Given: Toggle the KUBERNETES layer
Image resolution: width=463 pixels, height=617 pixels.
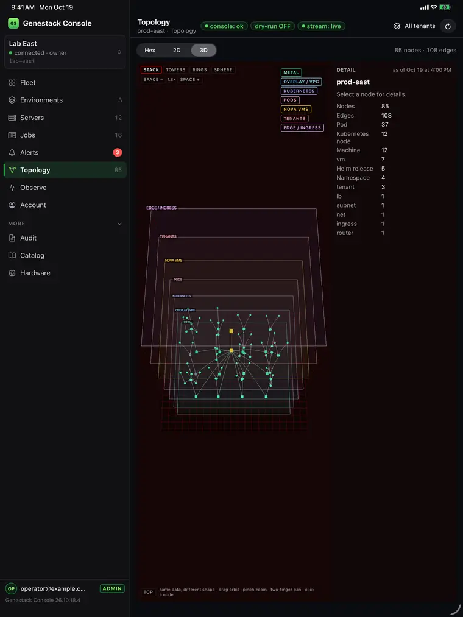Looking at the screenshot, I should [299, 91].
